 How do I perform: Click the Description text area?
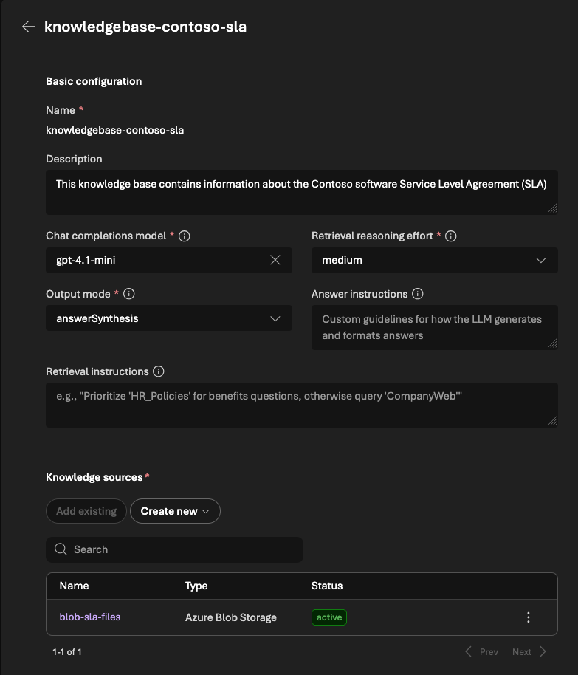tap(301, 193)
